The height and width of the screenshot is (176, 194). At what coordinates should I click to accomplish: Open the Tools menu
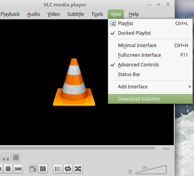coord(97,14)
